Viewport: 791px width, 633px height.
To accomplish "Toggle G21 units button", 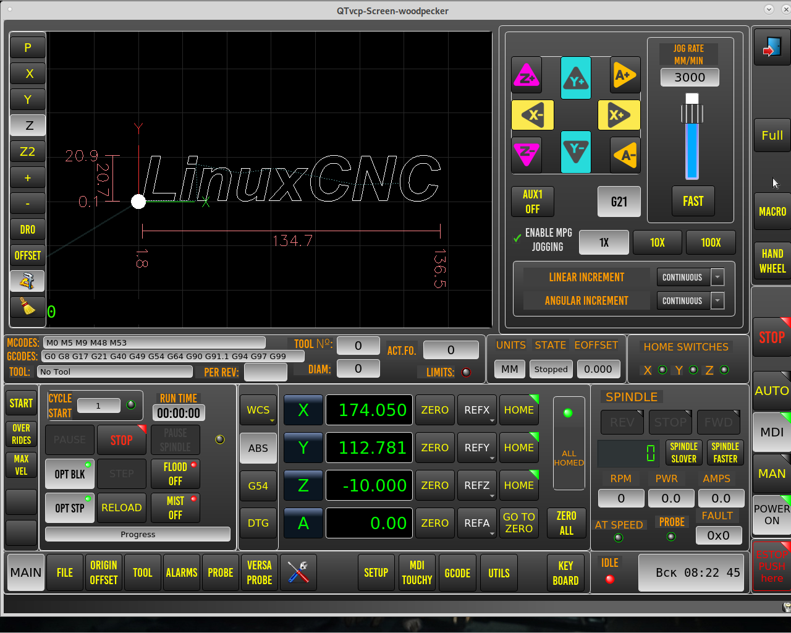I will (619, 202).
